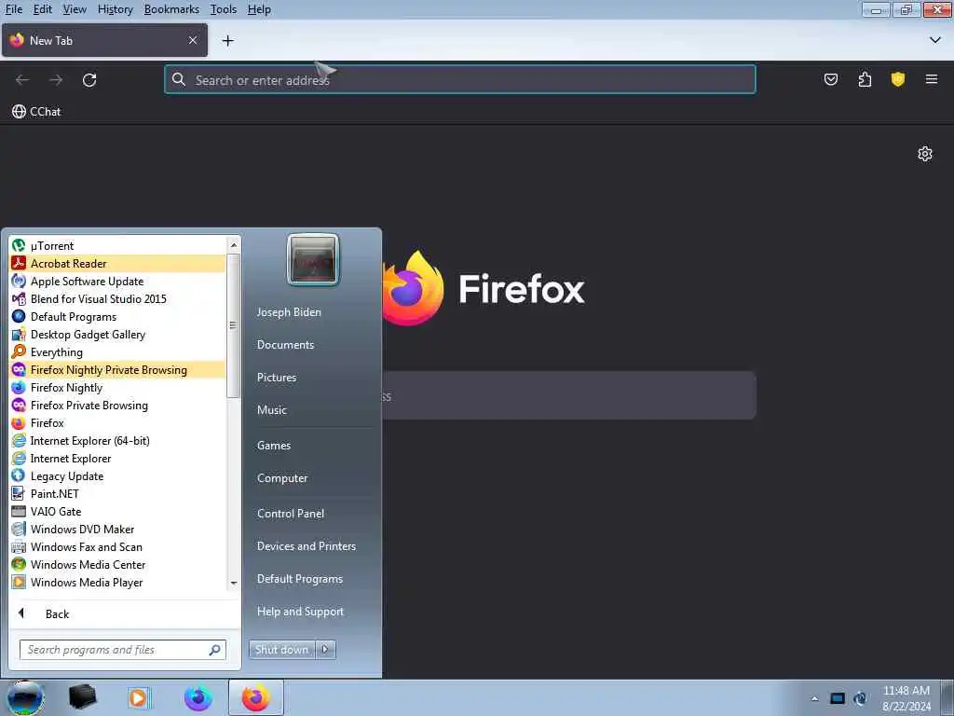This screenshot has width=954, height=716.
Task: Open the CChat bookmark
Action: (36, 112)
